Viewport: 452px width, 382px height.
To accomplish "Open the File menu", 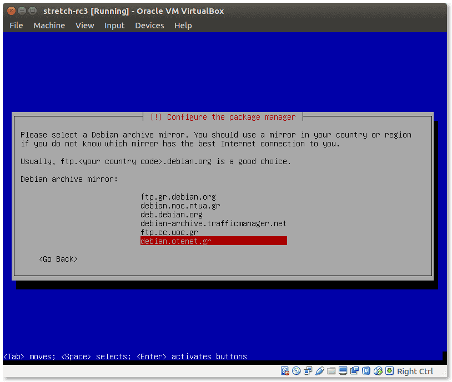I will (16, 26).
